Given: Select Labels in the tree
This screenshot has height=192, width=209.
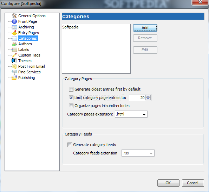Looking at the screenshot, I should tap(24, 49).
